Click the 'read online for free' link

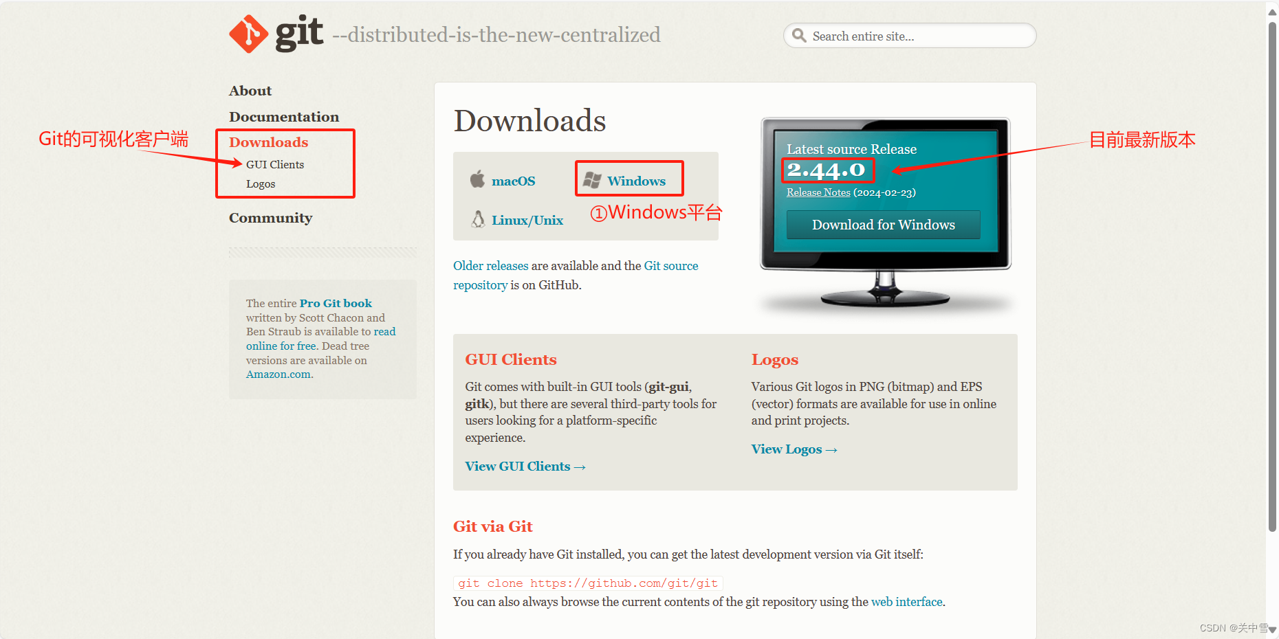coord(321,339)
